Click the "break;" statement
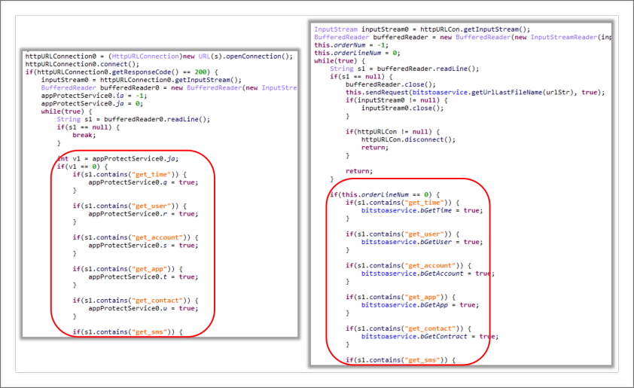This screenshot has height=388, width=634. [84, 135]
